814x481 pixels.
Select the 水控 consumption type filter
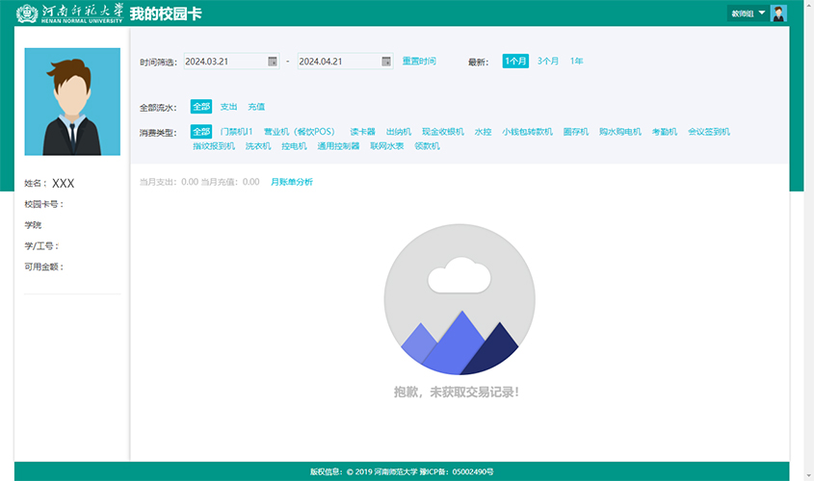coord(483,132)
